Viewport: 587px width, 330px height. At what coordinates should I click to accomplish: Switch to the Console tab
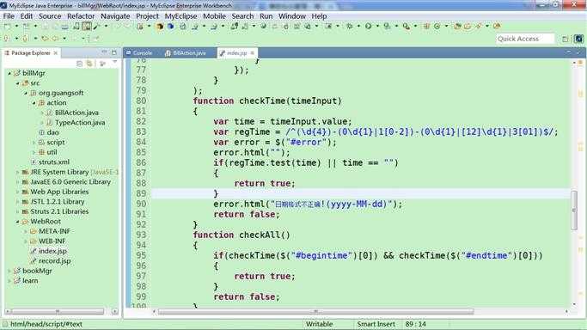139,53
